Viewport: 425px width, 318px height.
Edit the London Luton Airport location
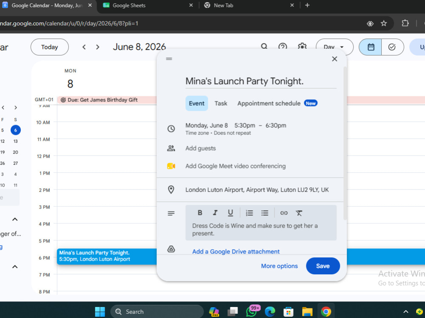pos(257,190)
